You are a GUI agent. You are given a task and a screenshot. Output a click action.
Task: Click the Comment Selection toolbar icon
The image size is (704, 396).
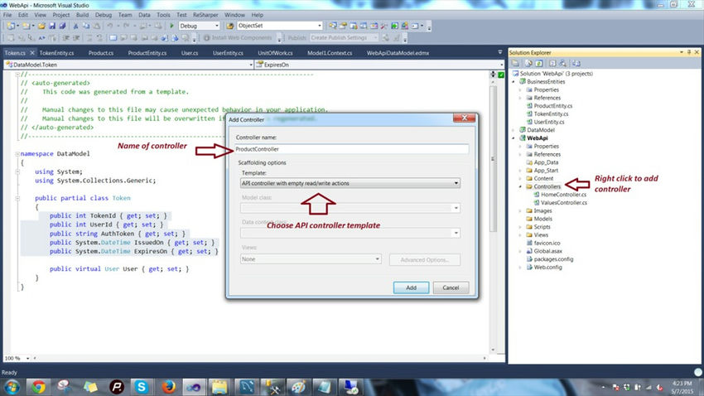[x=89, y=38]
